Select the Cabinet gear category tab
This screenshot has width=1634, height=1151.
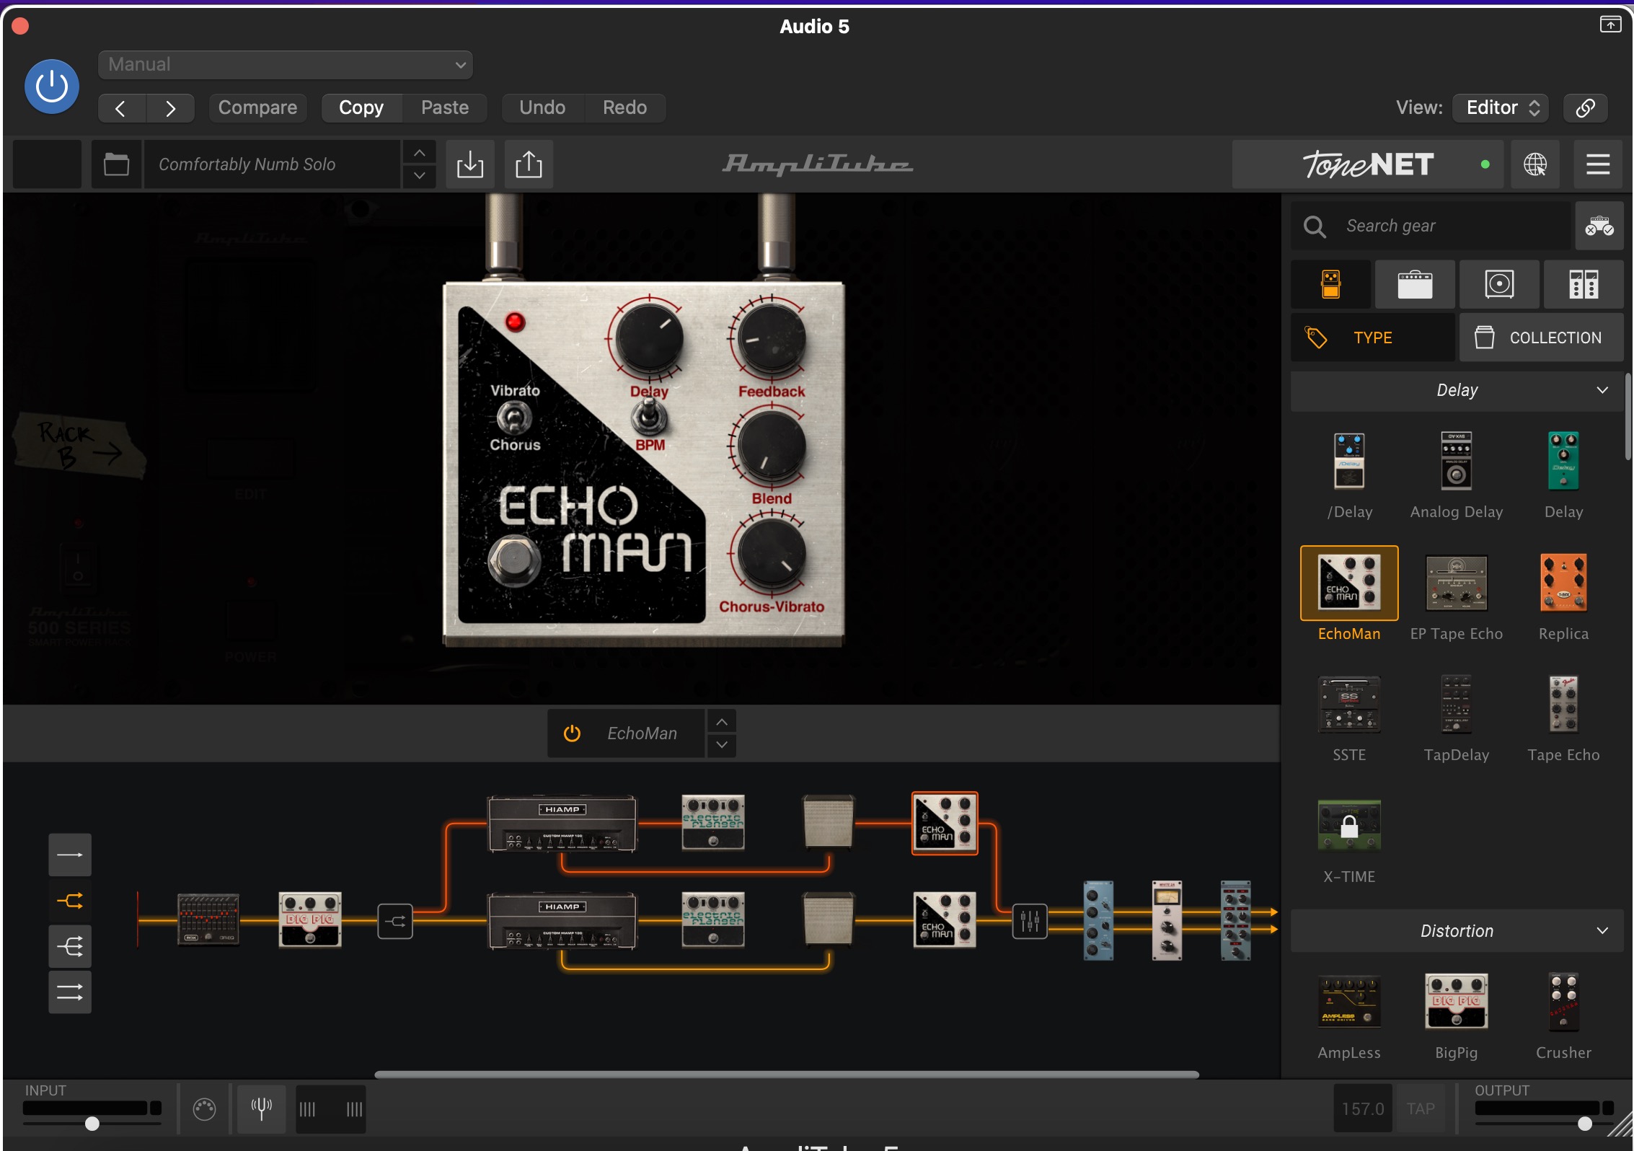click(x=1499, y=284)
